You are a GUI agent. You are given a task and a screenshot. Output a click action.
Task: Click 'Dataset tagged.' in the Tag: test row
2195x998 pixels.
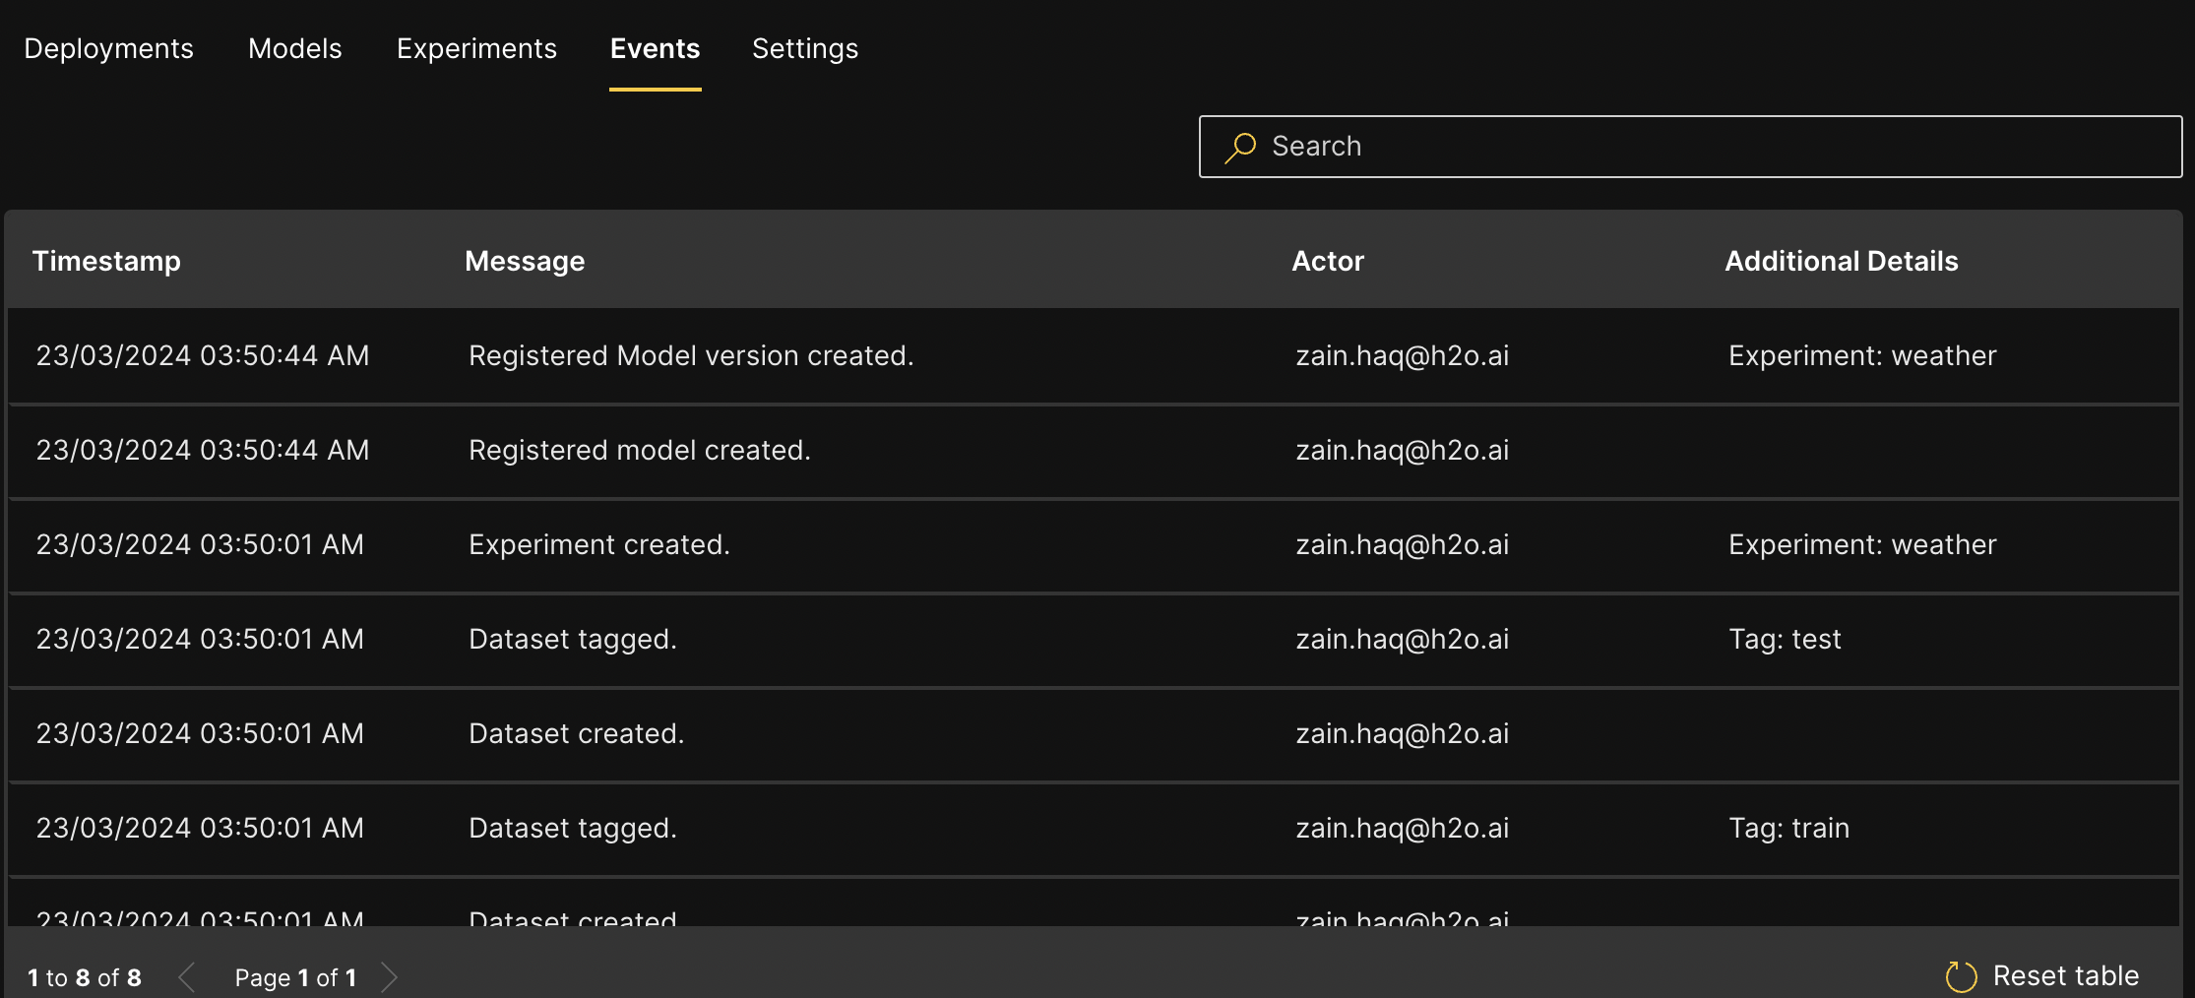(x=573, y=639)
